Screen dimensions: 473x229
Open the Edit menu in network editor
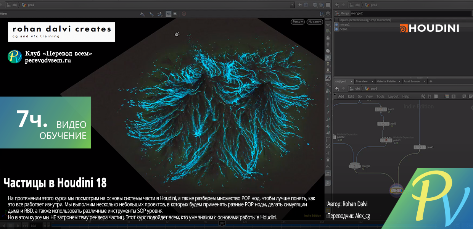tap(351, 97)
